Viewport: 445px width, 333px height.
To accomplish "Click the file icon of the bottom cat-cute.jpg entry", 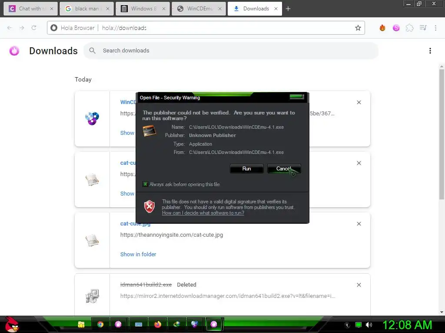I will tap(92, 240).
